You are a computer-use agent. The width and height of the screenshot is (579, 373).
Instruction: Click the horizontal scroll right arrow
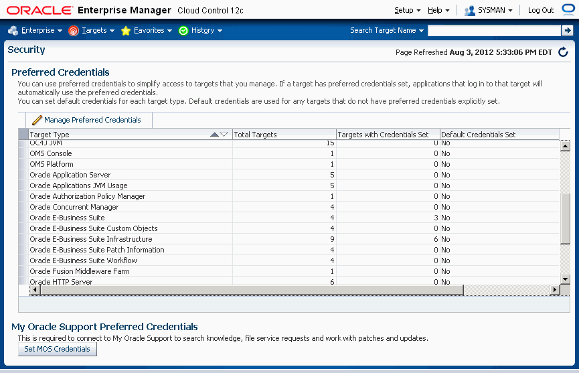pos(554,290)
